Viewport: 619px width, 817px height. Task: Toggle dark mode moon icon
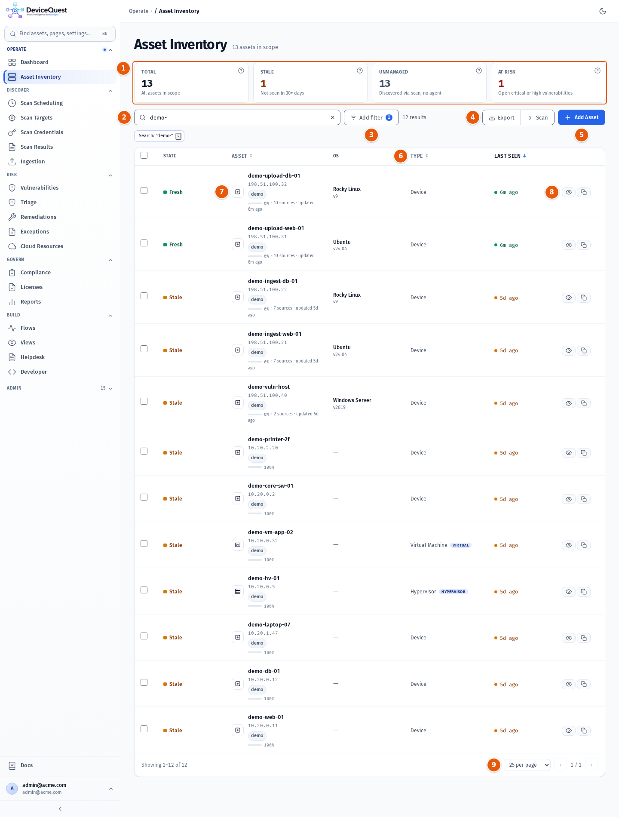pyautogui.click(x=603, y=11)
